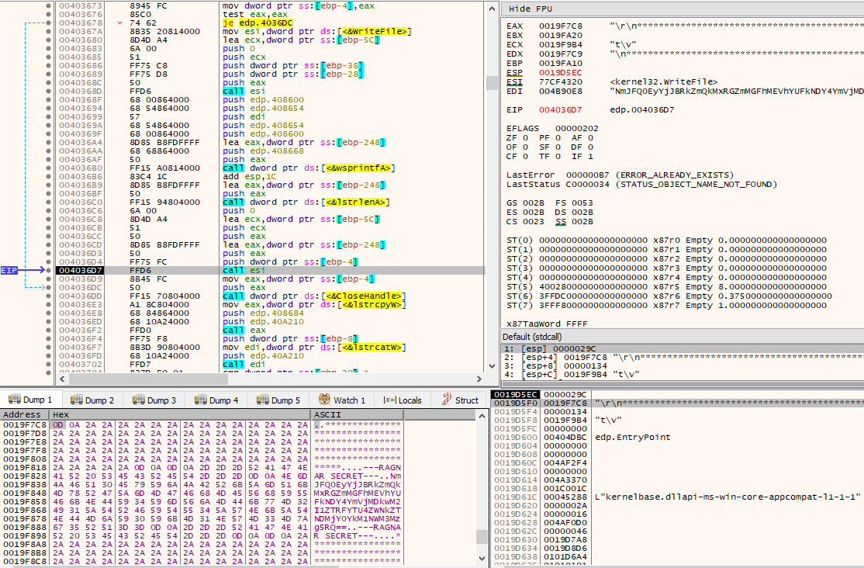Image resolution: width=864 pixels, height=568 pixels.
Task: Select argument row '3: [esp+8] 00000134'
Action: pos(683,365)
